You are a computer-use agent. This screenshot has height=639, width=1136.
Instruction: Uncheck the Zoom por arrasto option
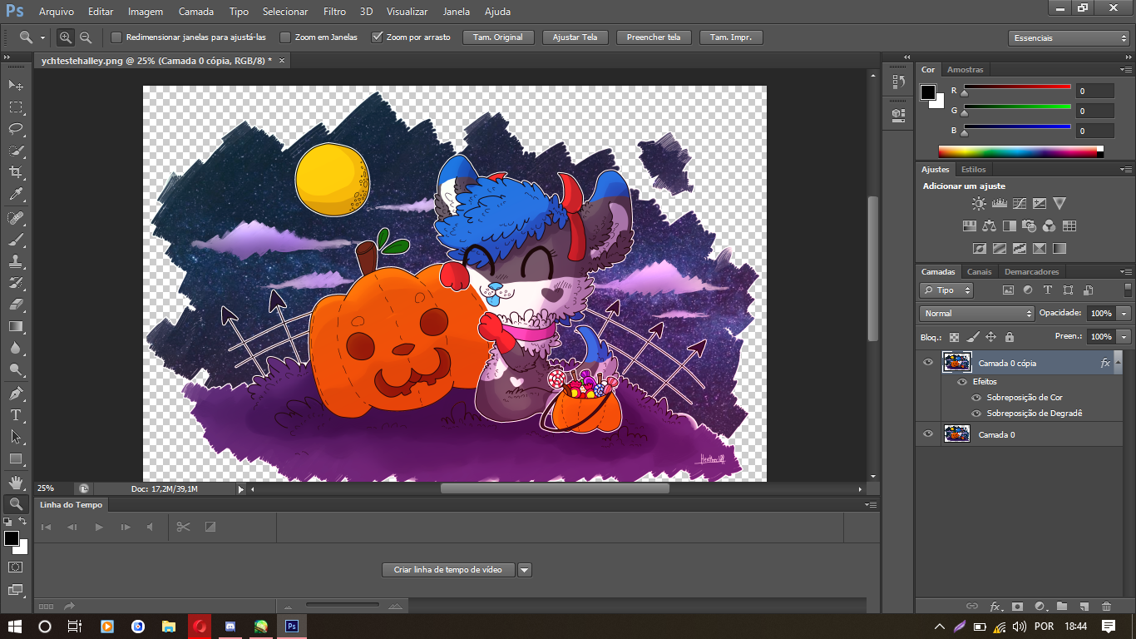[377, 37]
